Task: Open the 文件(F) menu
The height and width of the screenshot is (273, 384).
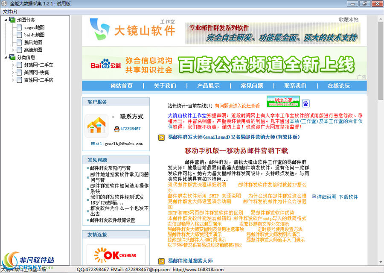Action: click(x=8, y=11)
